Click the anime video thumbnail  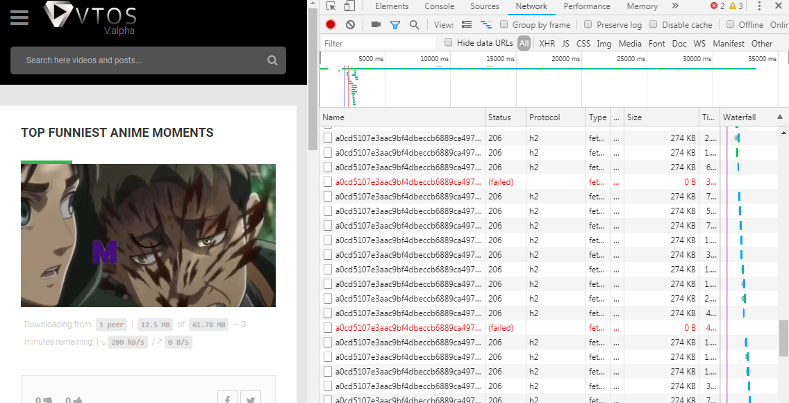click(148, 235)
